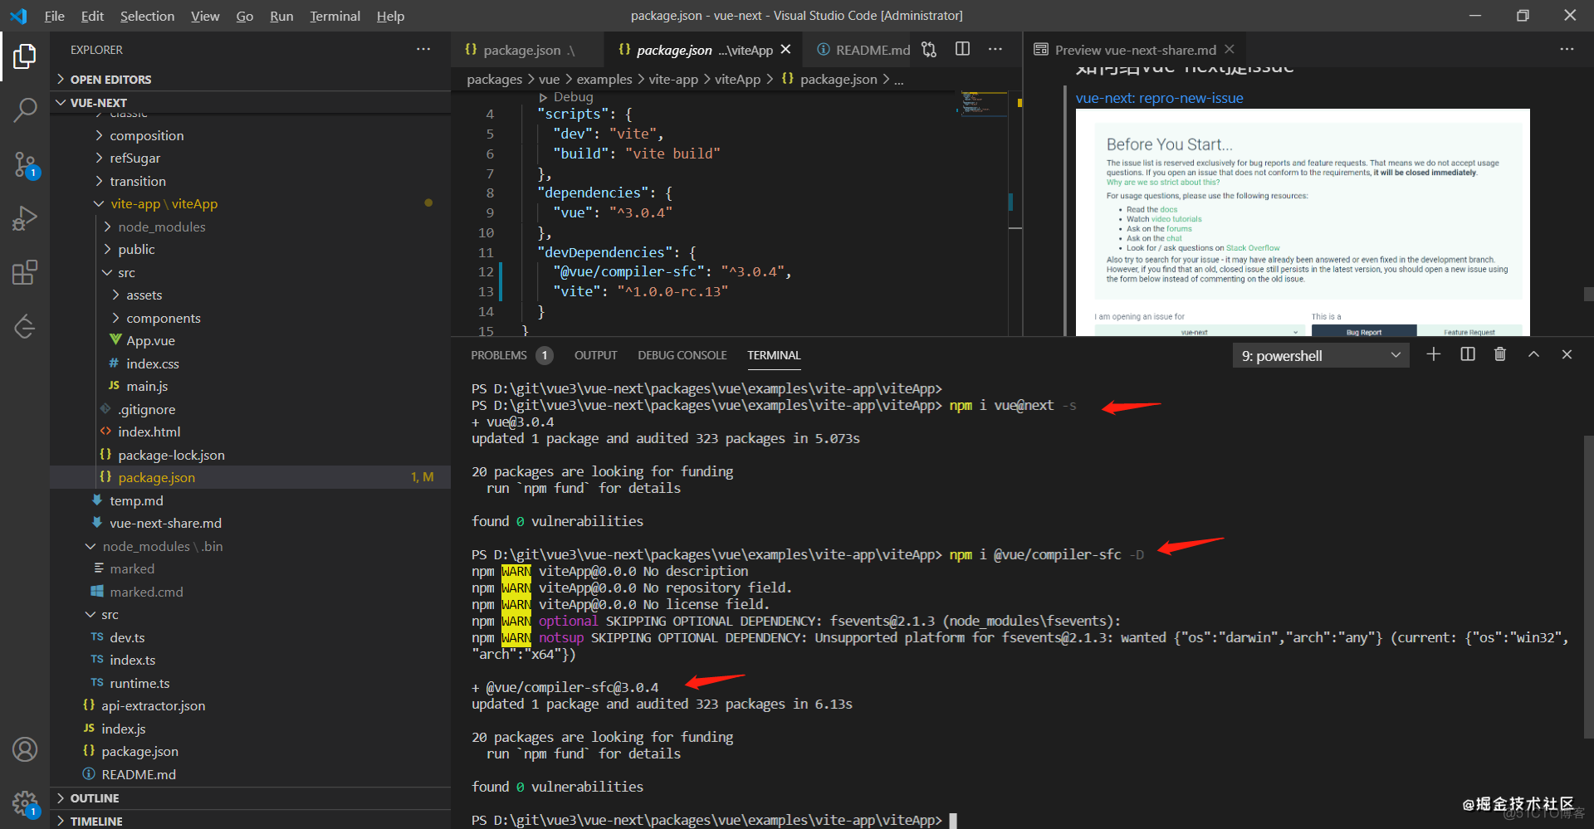
Task: Expand the OUTLINE section
Action: [94, 798]
